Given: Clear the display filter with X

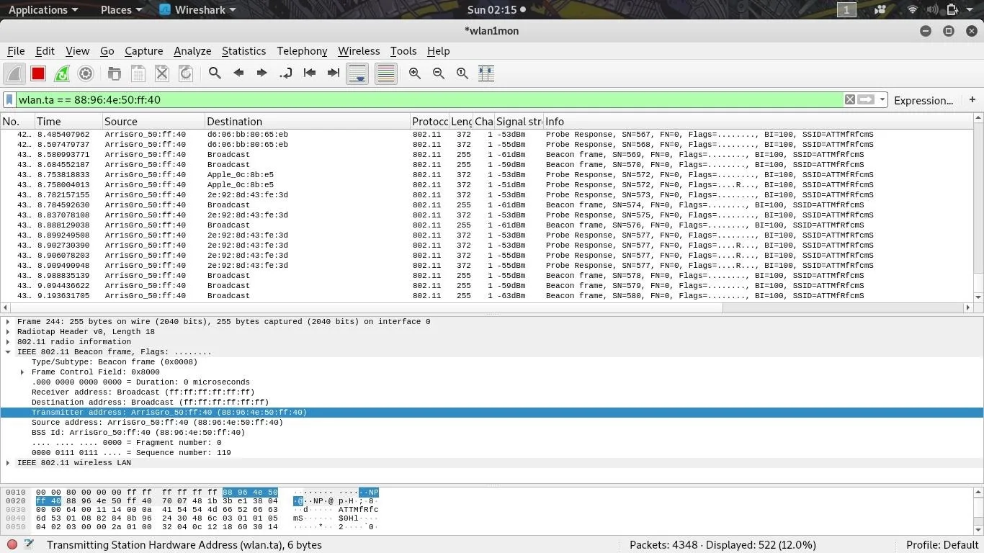Looking at the screenshot, I should (x=850, y=100).
